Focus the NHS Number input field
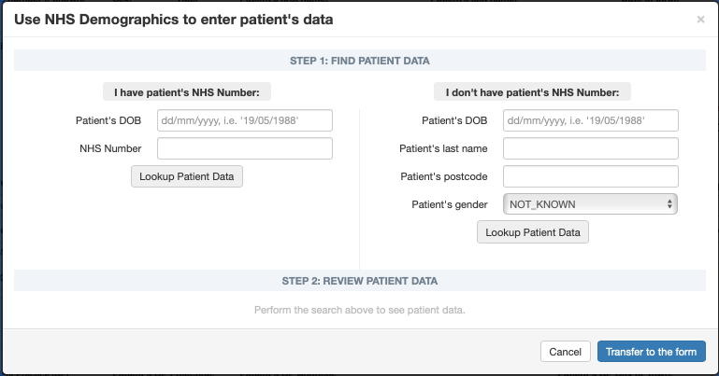The image size is (719, 376). [245, 148]
